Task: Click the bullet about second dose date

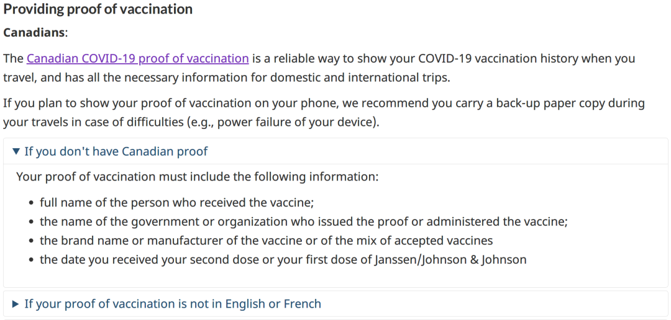Action: coord(283,259)
